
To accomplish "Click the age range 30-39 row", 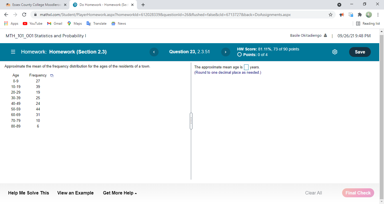I will (x=16, y=98).
